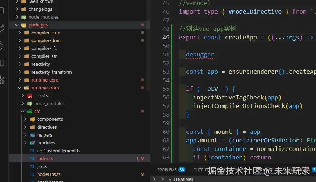The height and width of the screenshot is (182, 316).
Task: Expand the directives folder chevron
Action: [x=25, y=127]
